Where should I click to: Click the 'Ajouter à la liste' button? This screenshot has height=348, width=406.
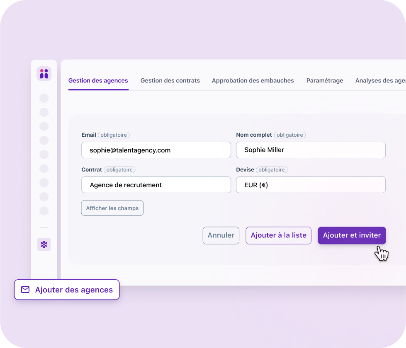[278, 235]
